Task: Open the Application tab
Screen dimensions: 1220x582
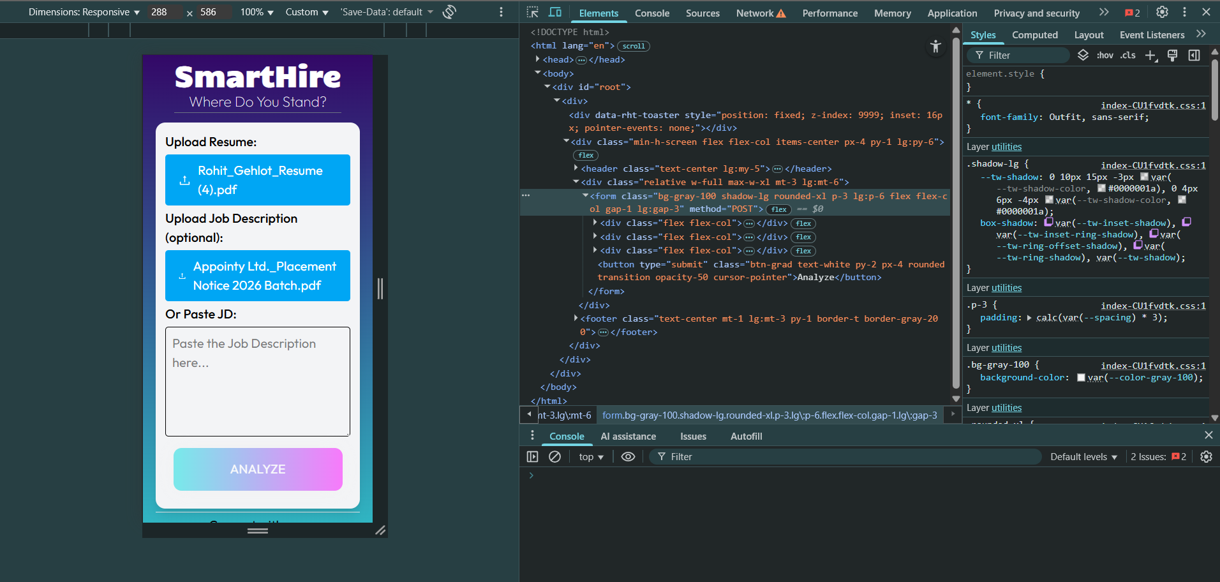Action: (x=952, y=13)
